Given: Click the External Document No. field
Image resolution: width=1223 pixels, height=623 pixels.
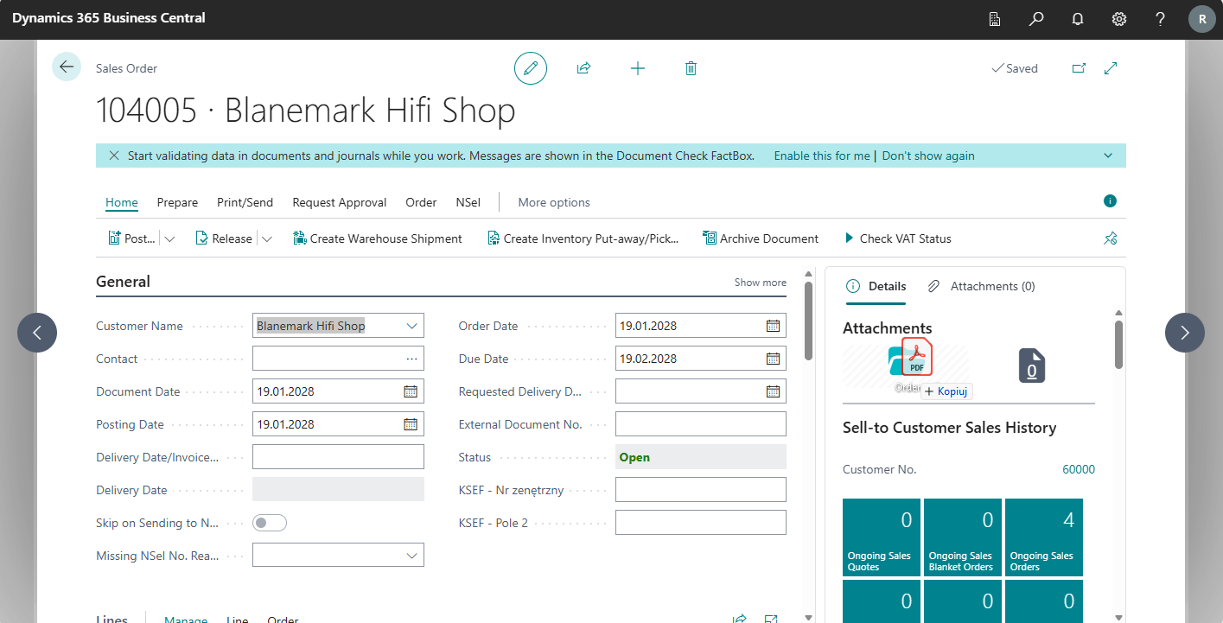Looking at the screenshot, I should click(x=700, y=424).
